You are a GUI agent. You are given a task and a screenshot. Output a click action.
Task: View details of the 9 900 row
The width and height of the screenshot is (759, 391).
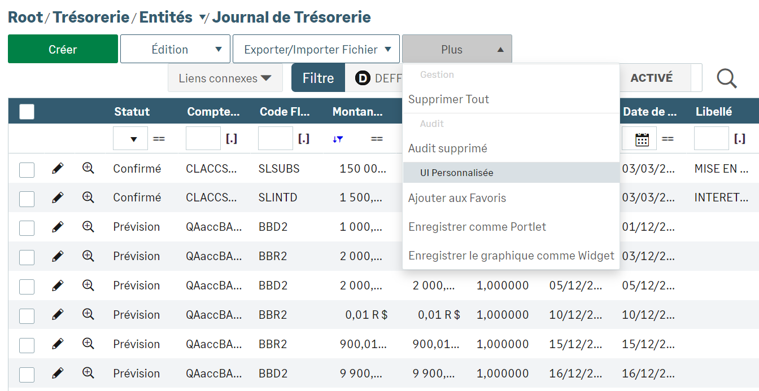88,374
